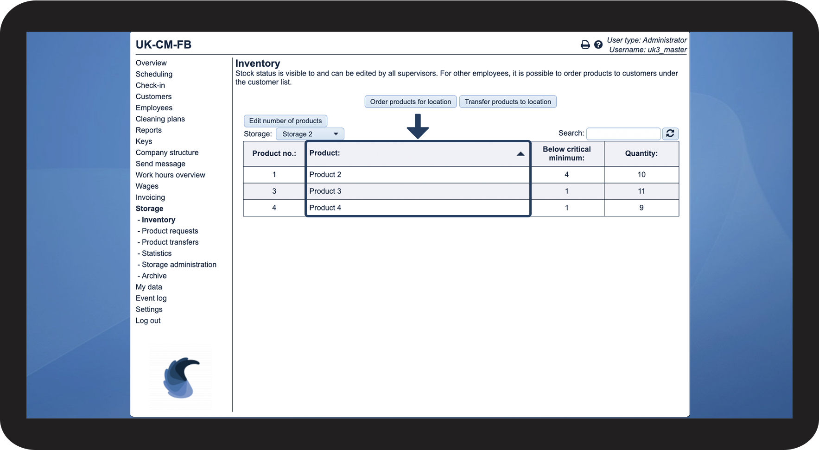Sort by Quantity column header
Screen dimensions: 819x450
(x=641, y=153)
